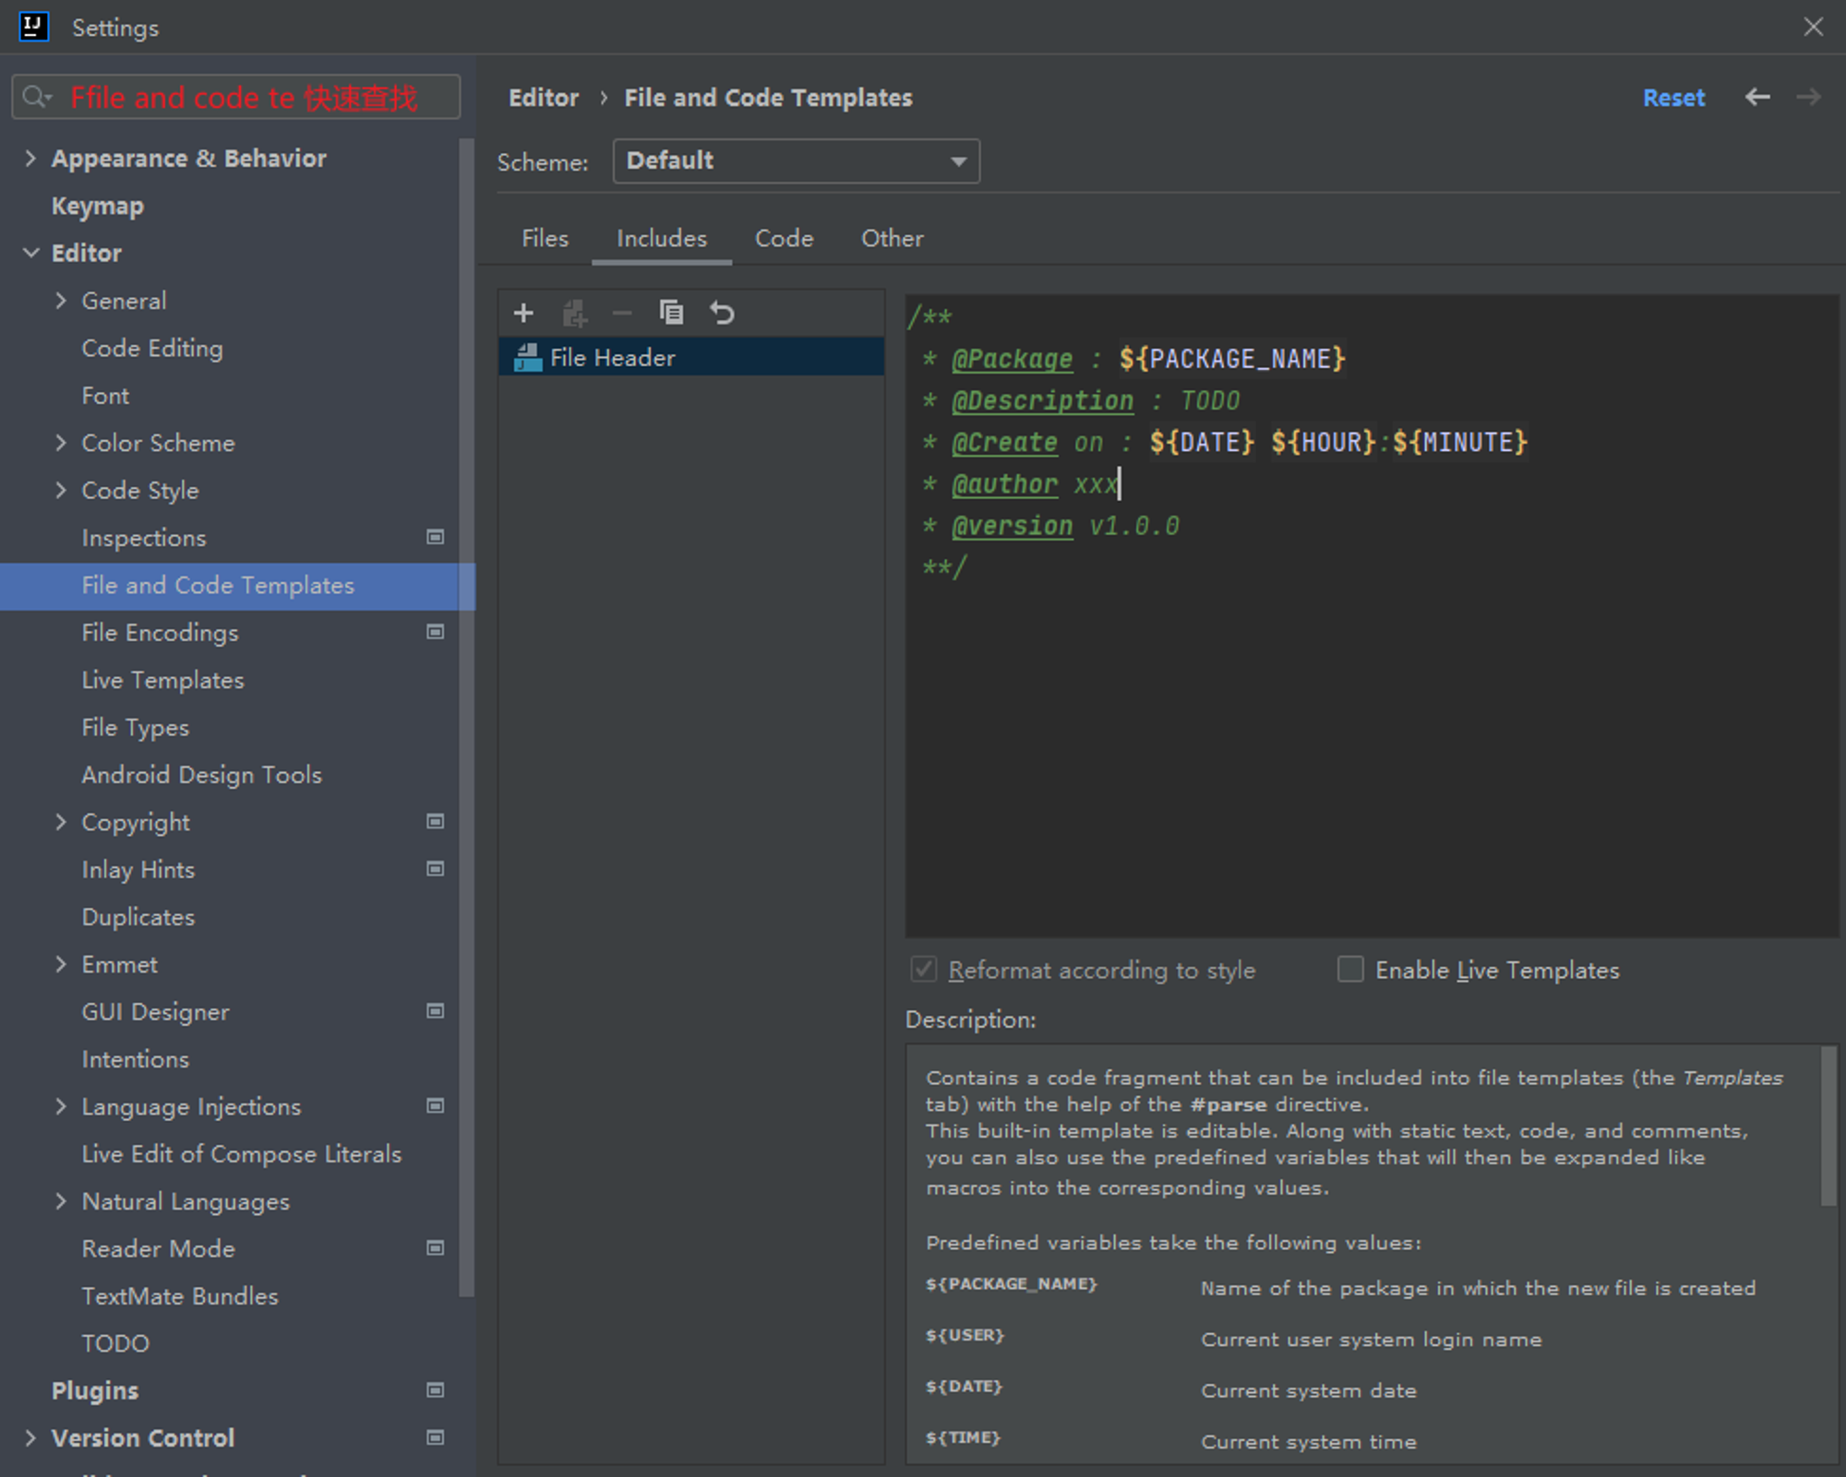Click project-level icon beside Inlay Hints
Screen dimensions: 1846x1477
436,869
